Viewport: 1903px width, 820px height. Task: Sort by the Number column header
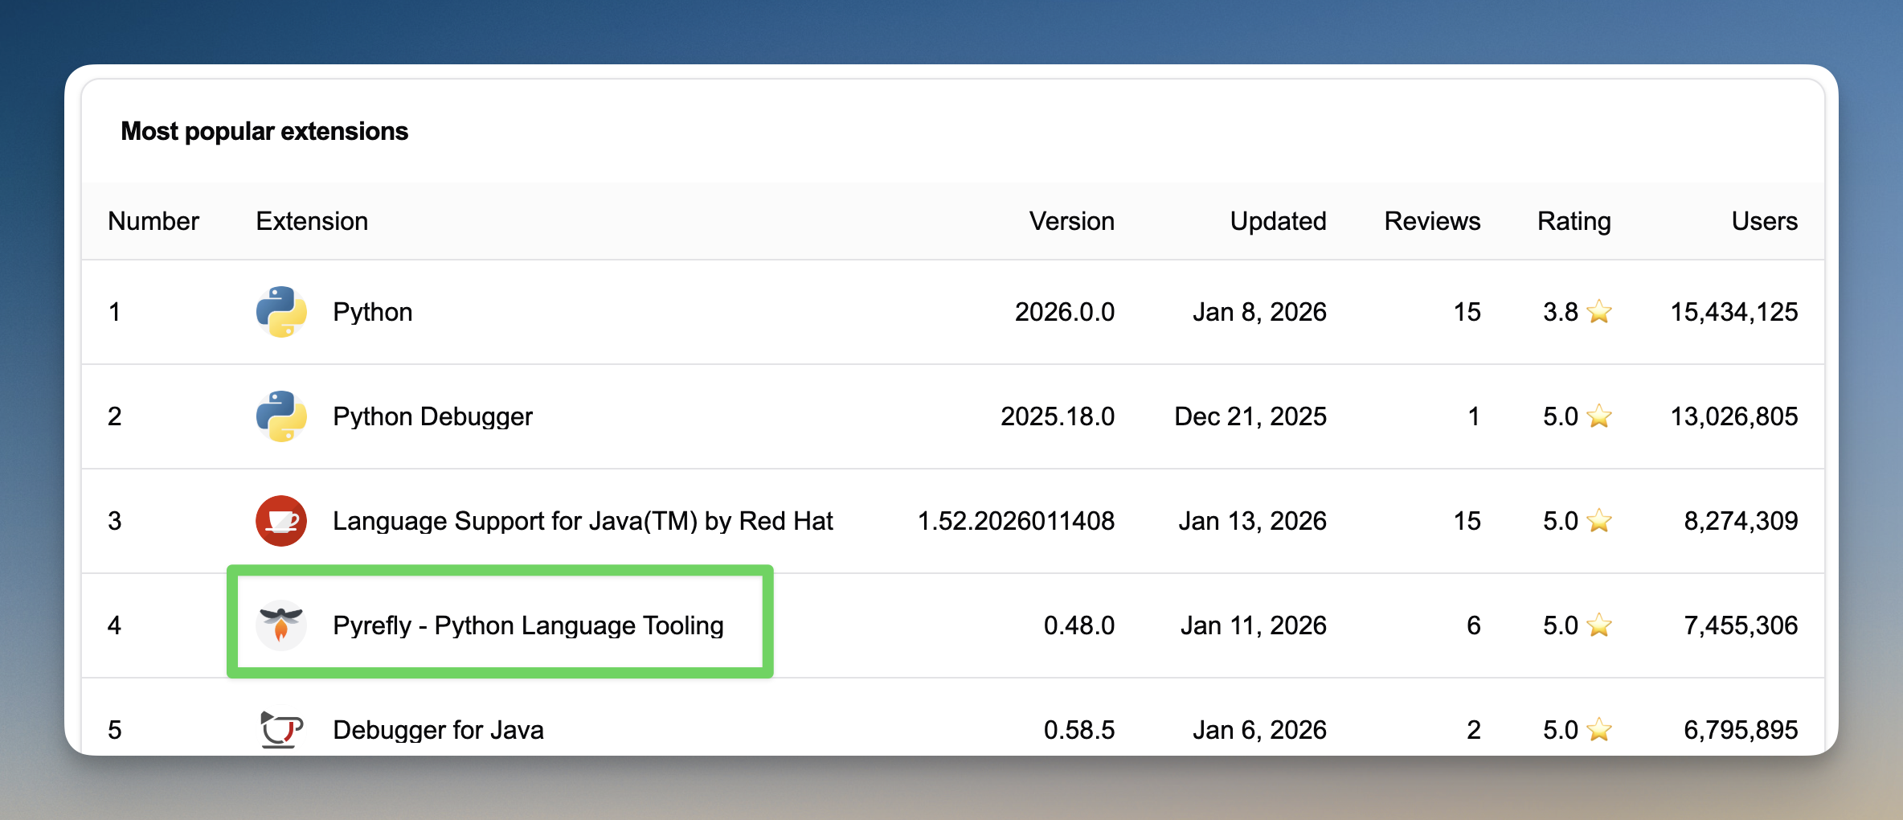153,221
